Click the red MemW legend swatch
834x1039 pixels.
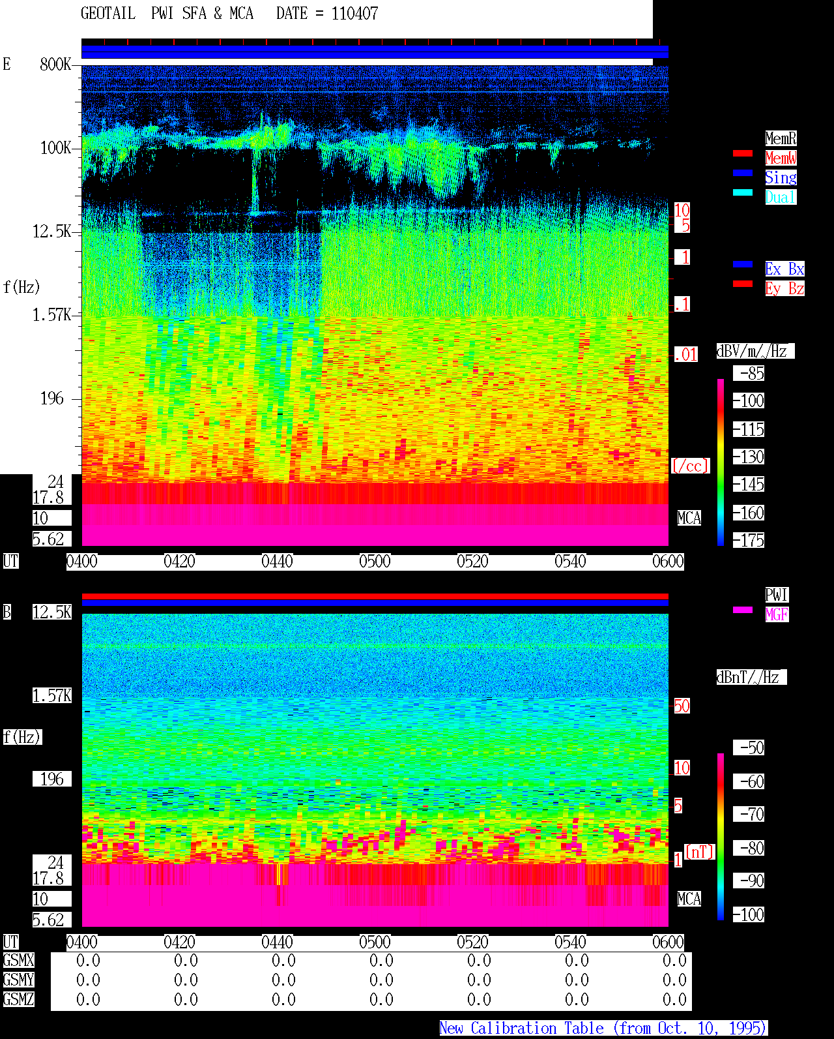point(743,154)
